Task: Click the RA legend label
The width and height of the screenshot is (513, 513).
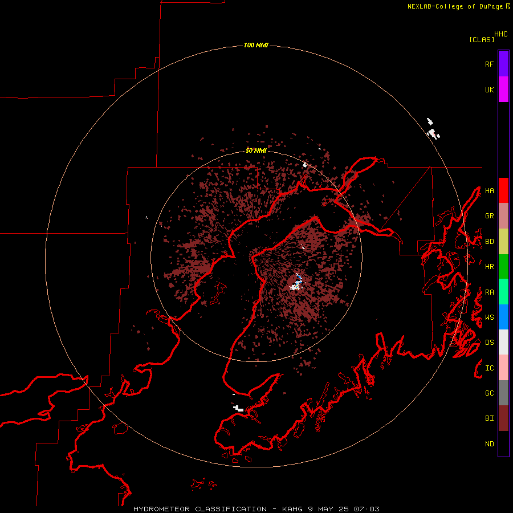Action: coord(489,292)
